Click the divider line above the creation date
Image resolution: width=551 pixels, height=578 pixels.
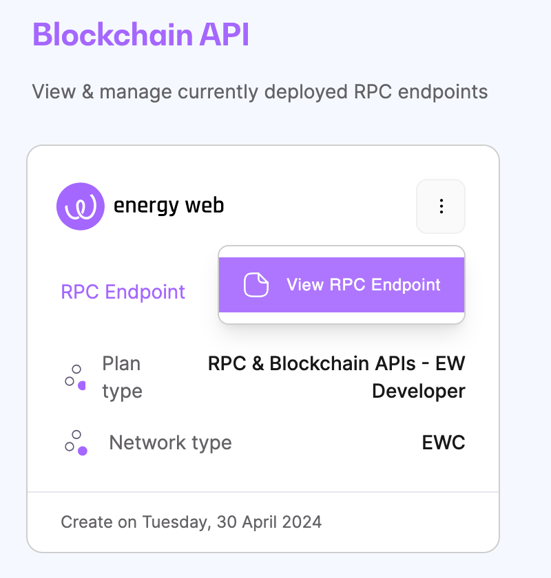coord(262,492)
